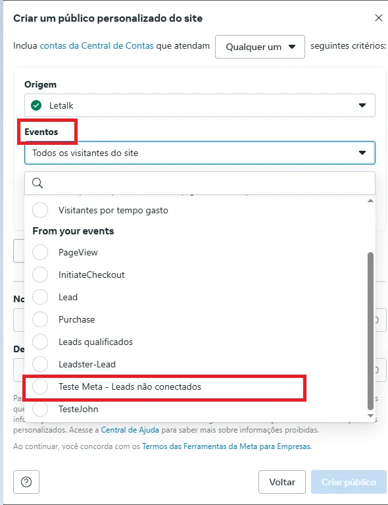Click the help question mark icon
Image resolution: width=388 pixels, height=505 pixels.
26,482
